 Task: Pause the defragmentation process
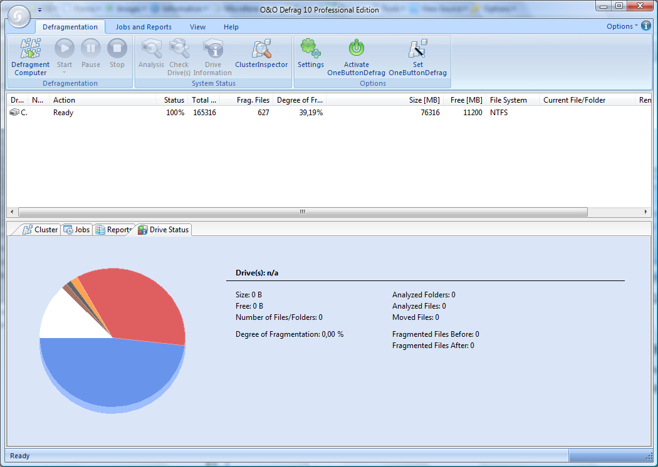(x=91, y=48)
